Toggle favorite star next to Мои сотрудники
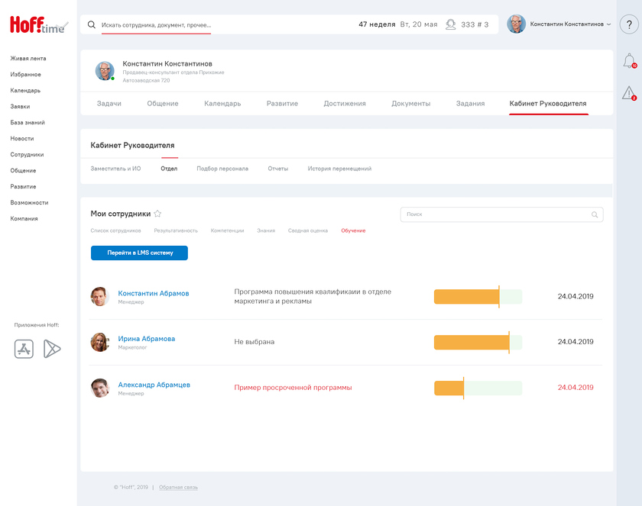The height and width of the screenshot is (506, 642). [157, 214]
